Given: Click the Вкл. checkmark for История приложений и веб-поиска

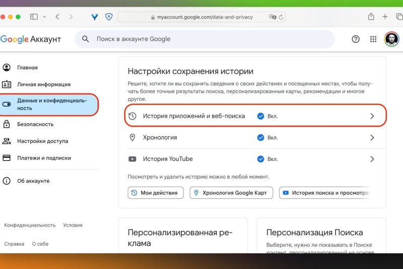Looking at the screenshot, I should click(x=260, y=116).
